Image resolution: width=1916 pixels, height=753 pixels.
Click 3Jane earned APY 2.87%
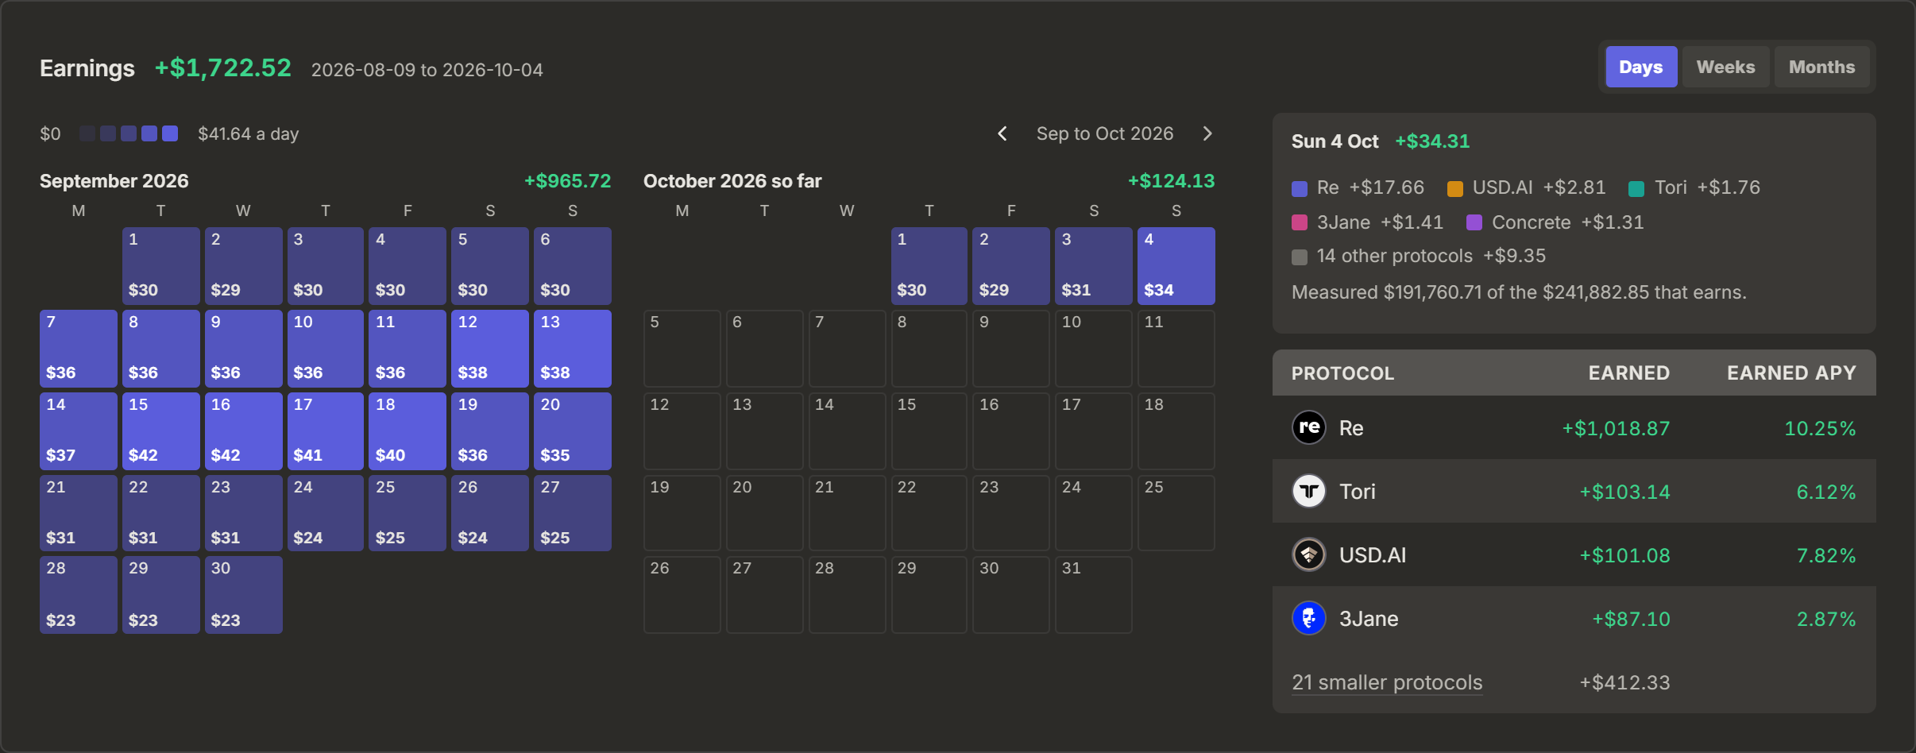tap(1826, 619)
